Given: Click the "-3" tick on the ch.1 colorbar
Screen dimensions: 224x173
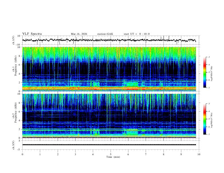Looking at the screenshot, I should coord(208,57).
